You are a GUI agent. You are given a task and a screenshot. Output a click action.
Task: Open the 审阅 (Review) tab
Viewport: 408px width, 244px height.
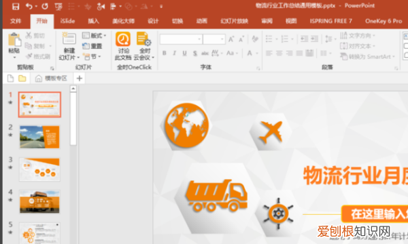267,21
